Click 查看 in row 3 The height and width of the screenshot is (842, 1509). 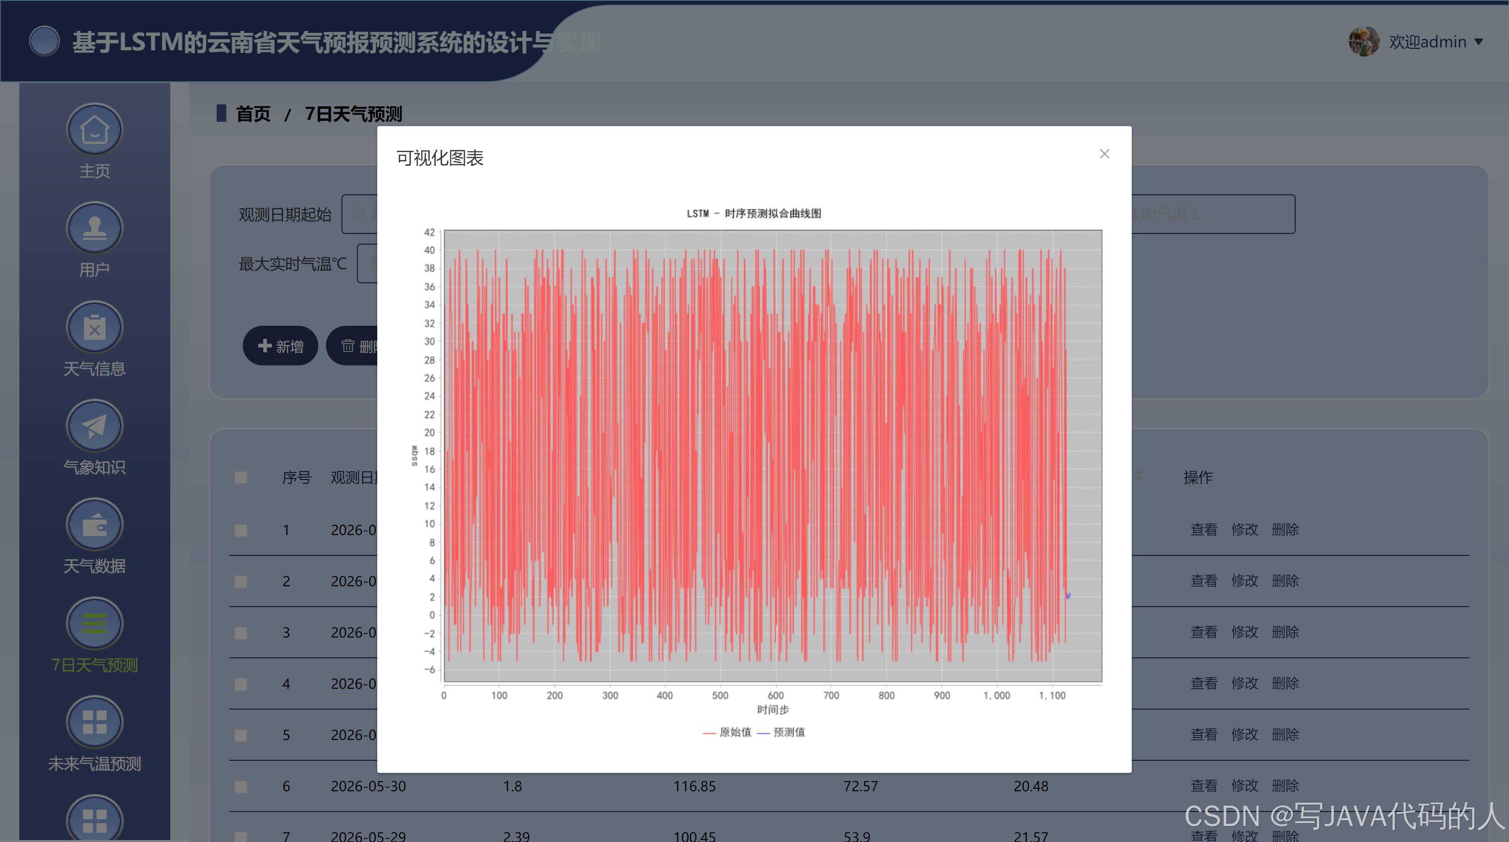point(1204,632)
